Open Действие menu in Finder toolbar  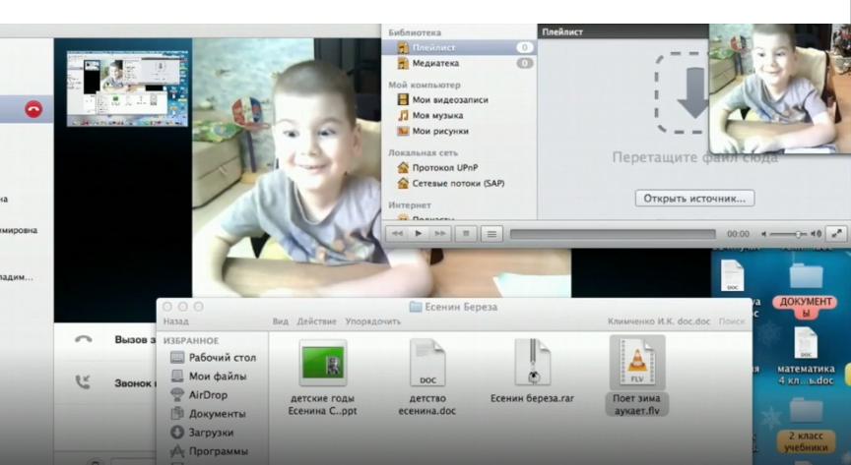pos(316,321)
